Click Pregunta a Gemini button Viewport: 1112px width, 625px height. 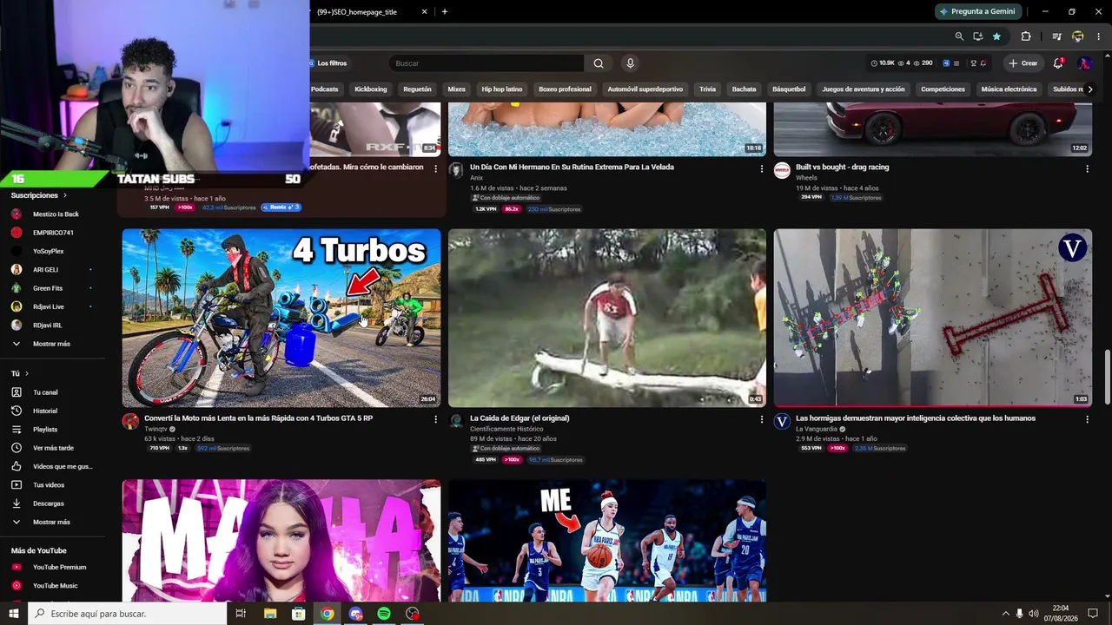coord(978,11)
